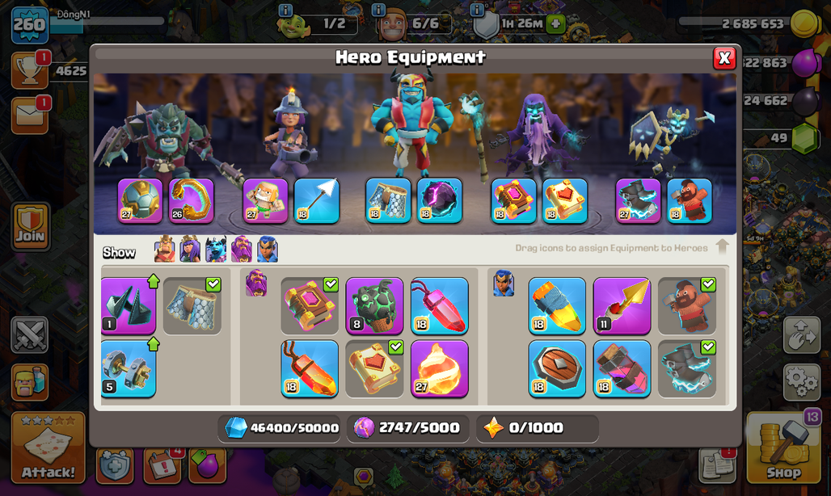
Task: Select the dark spiky horns equipment level 1
Action: coord(129,306)
